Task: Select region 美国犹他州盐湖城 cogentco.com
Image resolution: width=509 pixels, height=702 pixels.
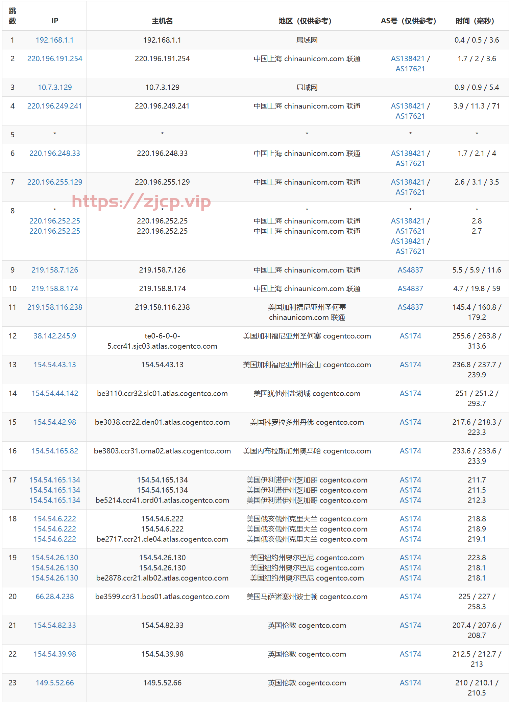Action: [307, 393]
